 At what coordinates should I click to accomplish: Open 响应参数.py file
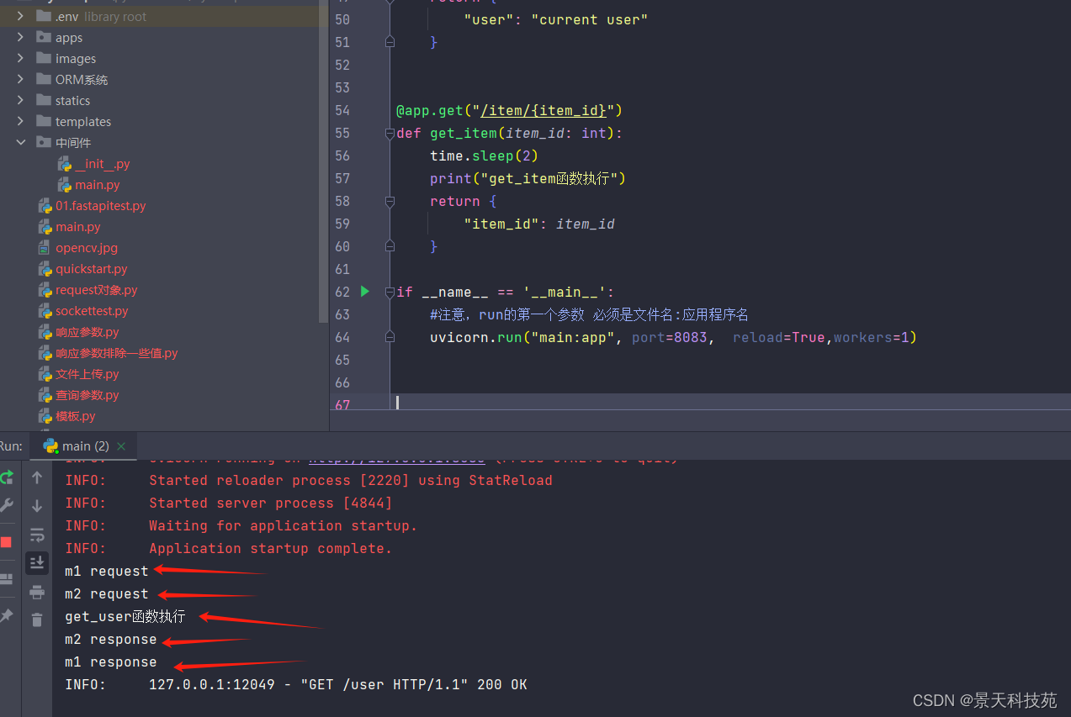click(x=87, y=332)
